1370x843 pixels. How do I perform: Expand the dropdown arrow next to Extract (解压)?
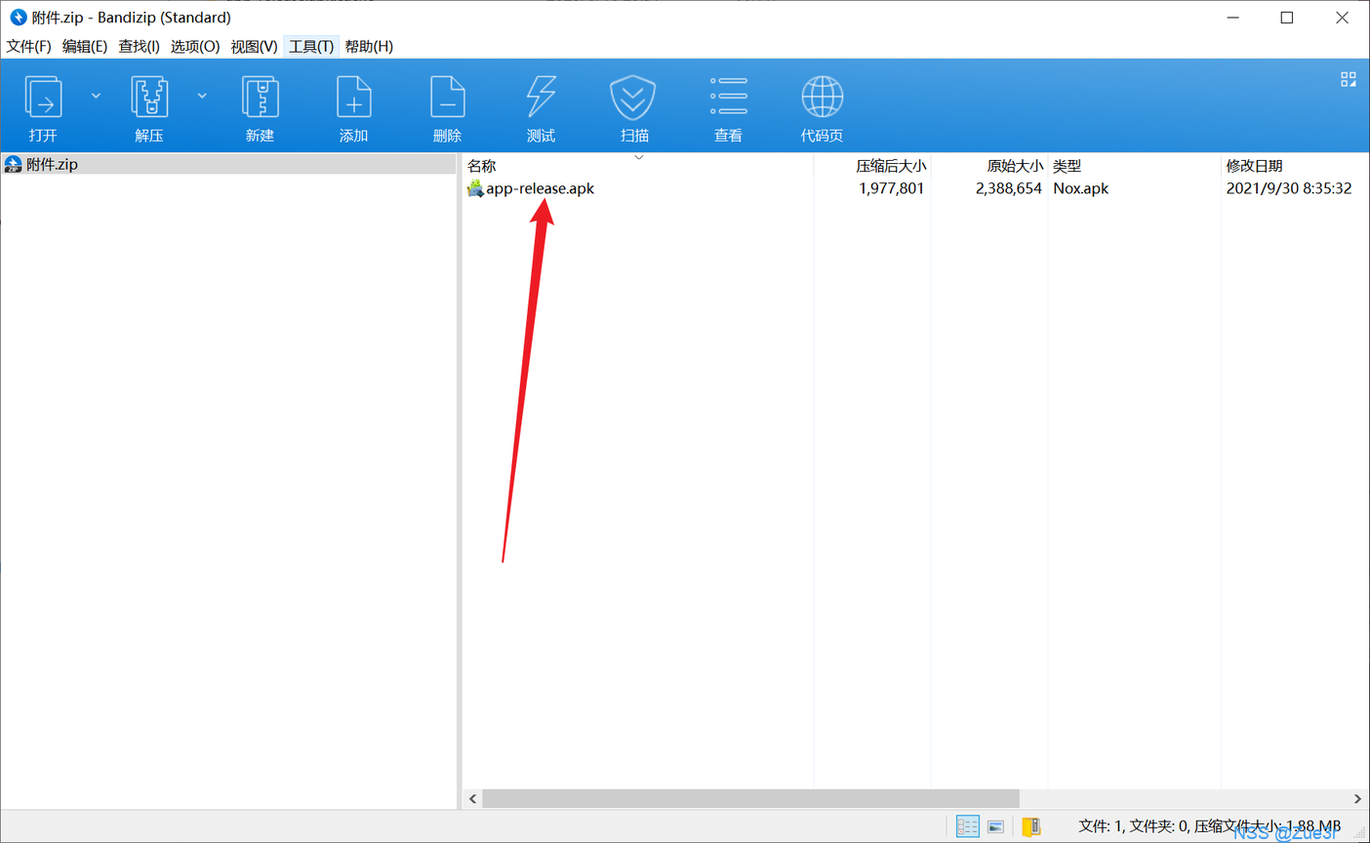202,96
